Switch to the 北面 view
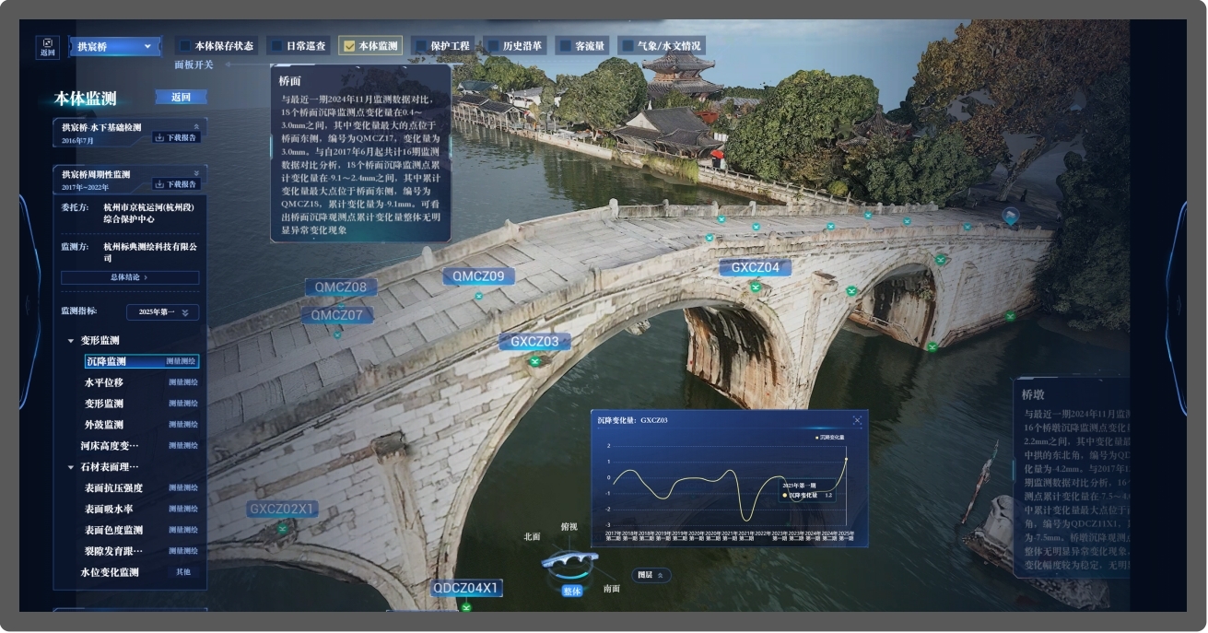Image resolution: width=1208 pixels, height=633 pixels. click(x=532, y=536)
